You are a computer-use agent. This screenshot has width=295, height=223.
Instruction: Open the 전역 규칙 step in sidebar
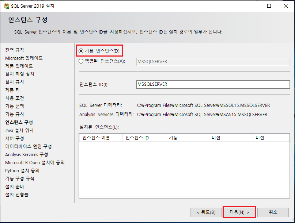click(x=15, y=50)
